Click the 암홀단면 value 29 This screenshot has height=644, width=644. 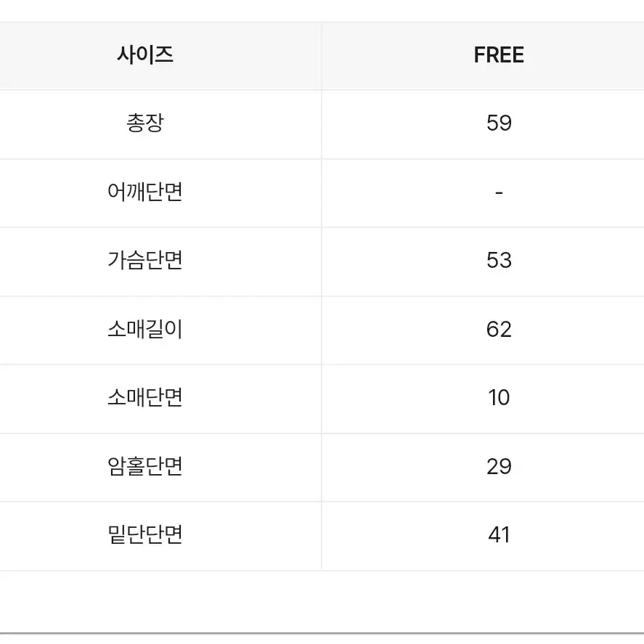pos(499,466)
